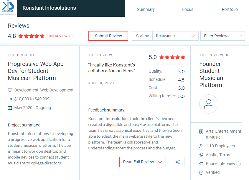Click the Phone Interview help question mark
Screen dimensions: 249x180
click(x=238, y=164)
